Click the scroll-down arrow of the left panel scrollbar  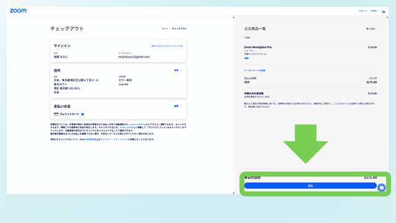pyautogui.click(x=234, y=193)
